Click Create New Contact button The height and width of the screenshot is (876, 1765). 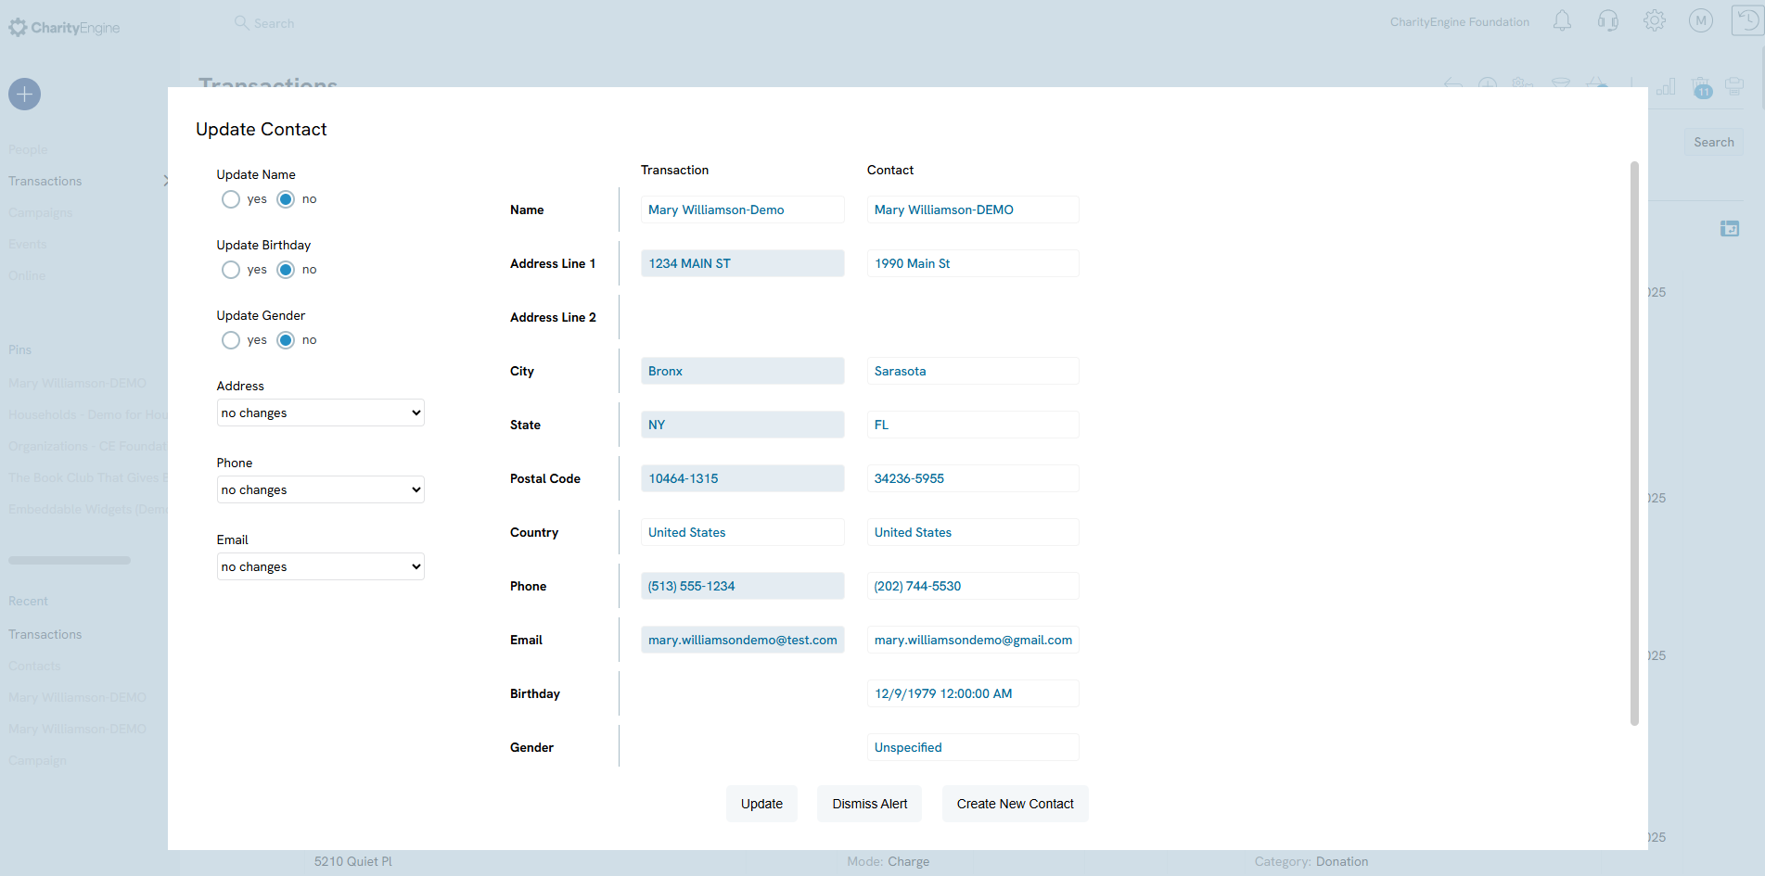(x=1016, y=804)
